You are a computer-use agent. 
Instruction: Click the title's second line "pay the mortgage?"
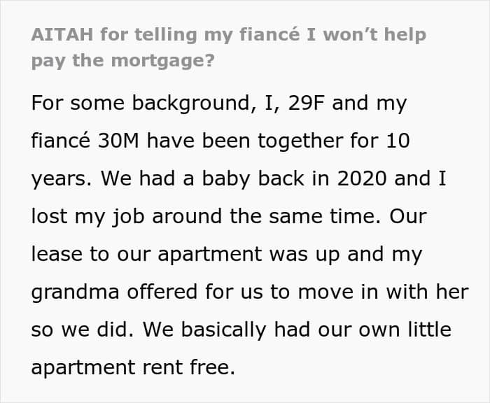122,61
